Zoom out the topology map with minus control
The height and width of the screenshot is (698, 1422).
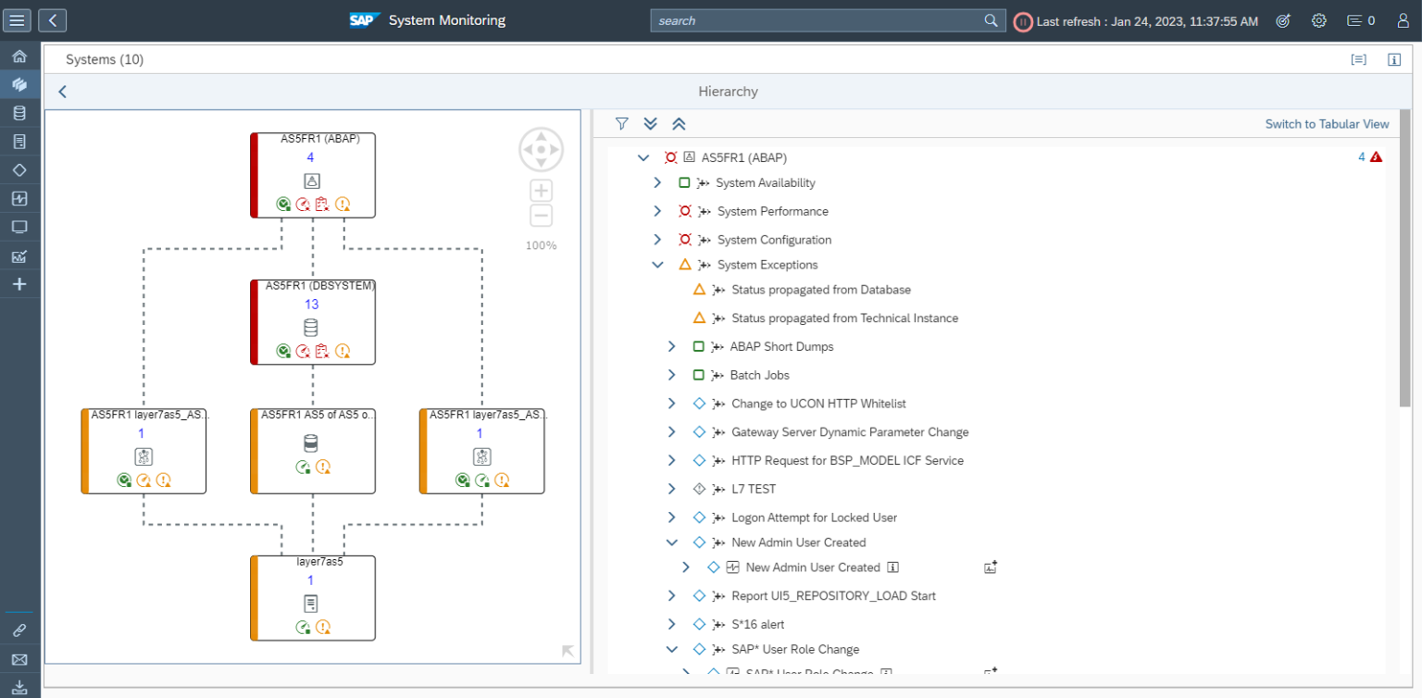pos(541,216)
